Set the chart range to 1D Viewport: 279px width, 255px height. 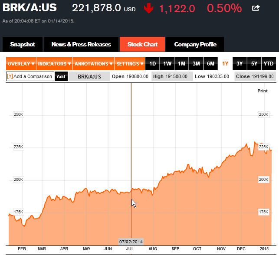coord(152,64)
